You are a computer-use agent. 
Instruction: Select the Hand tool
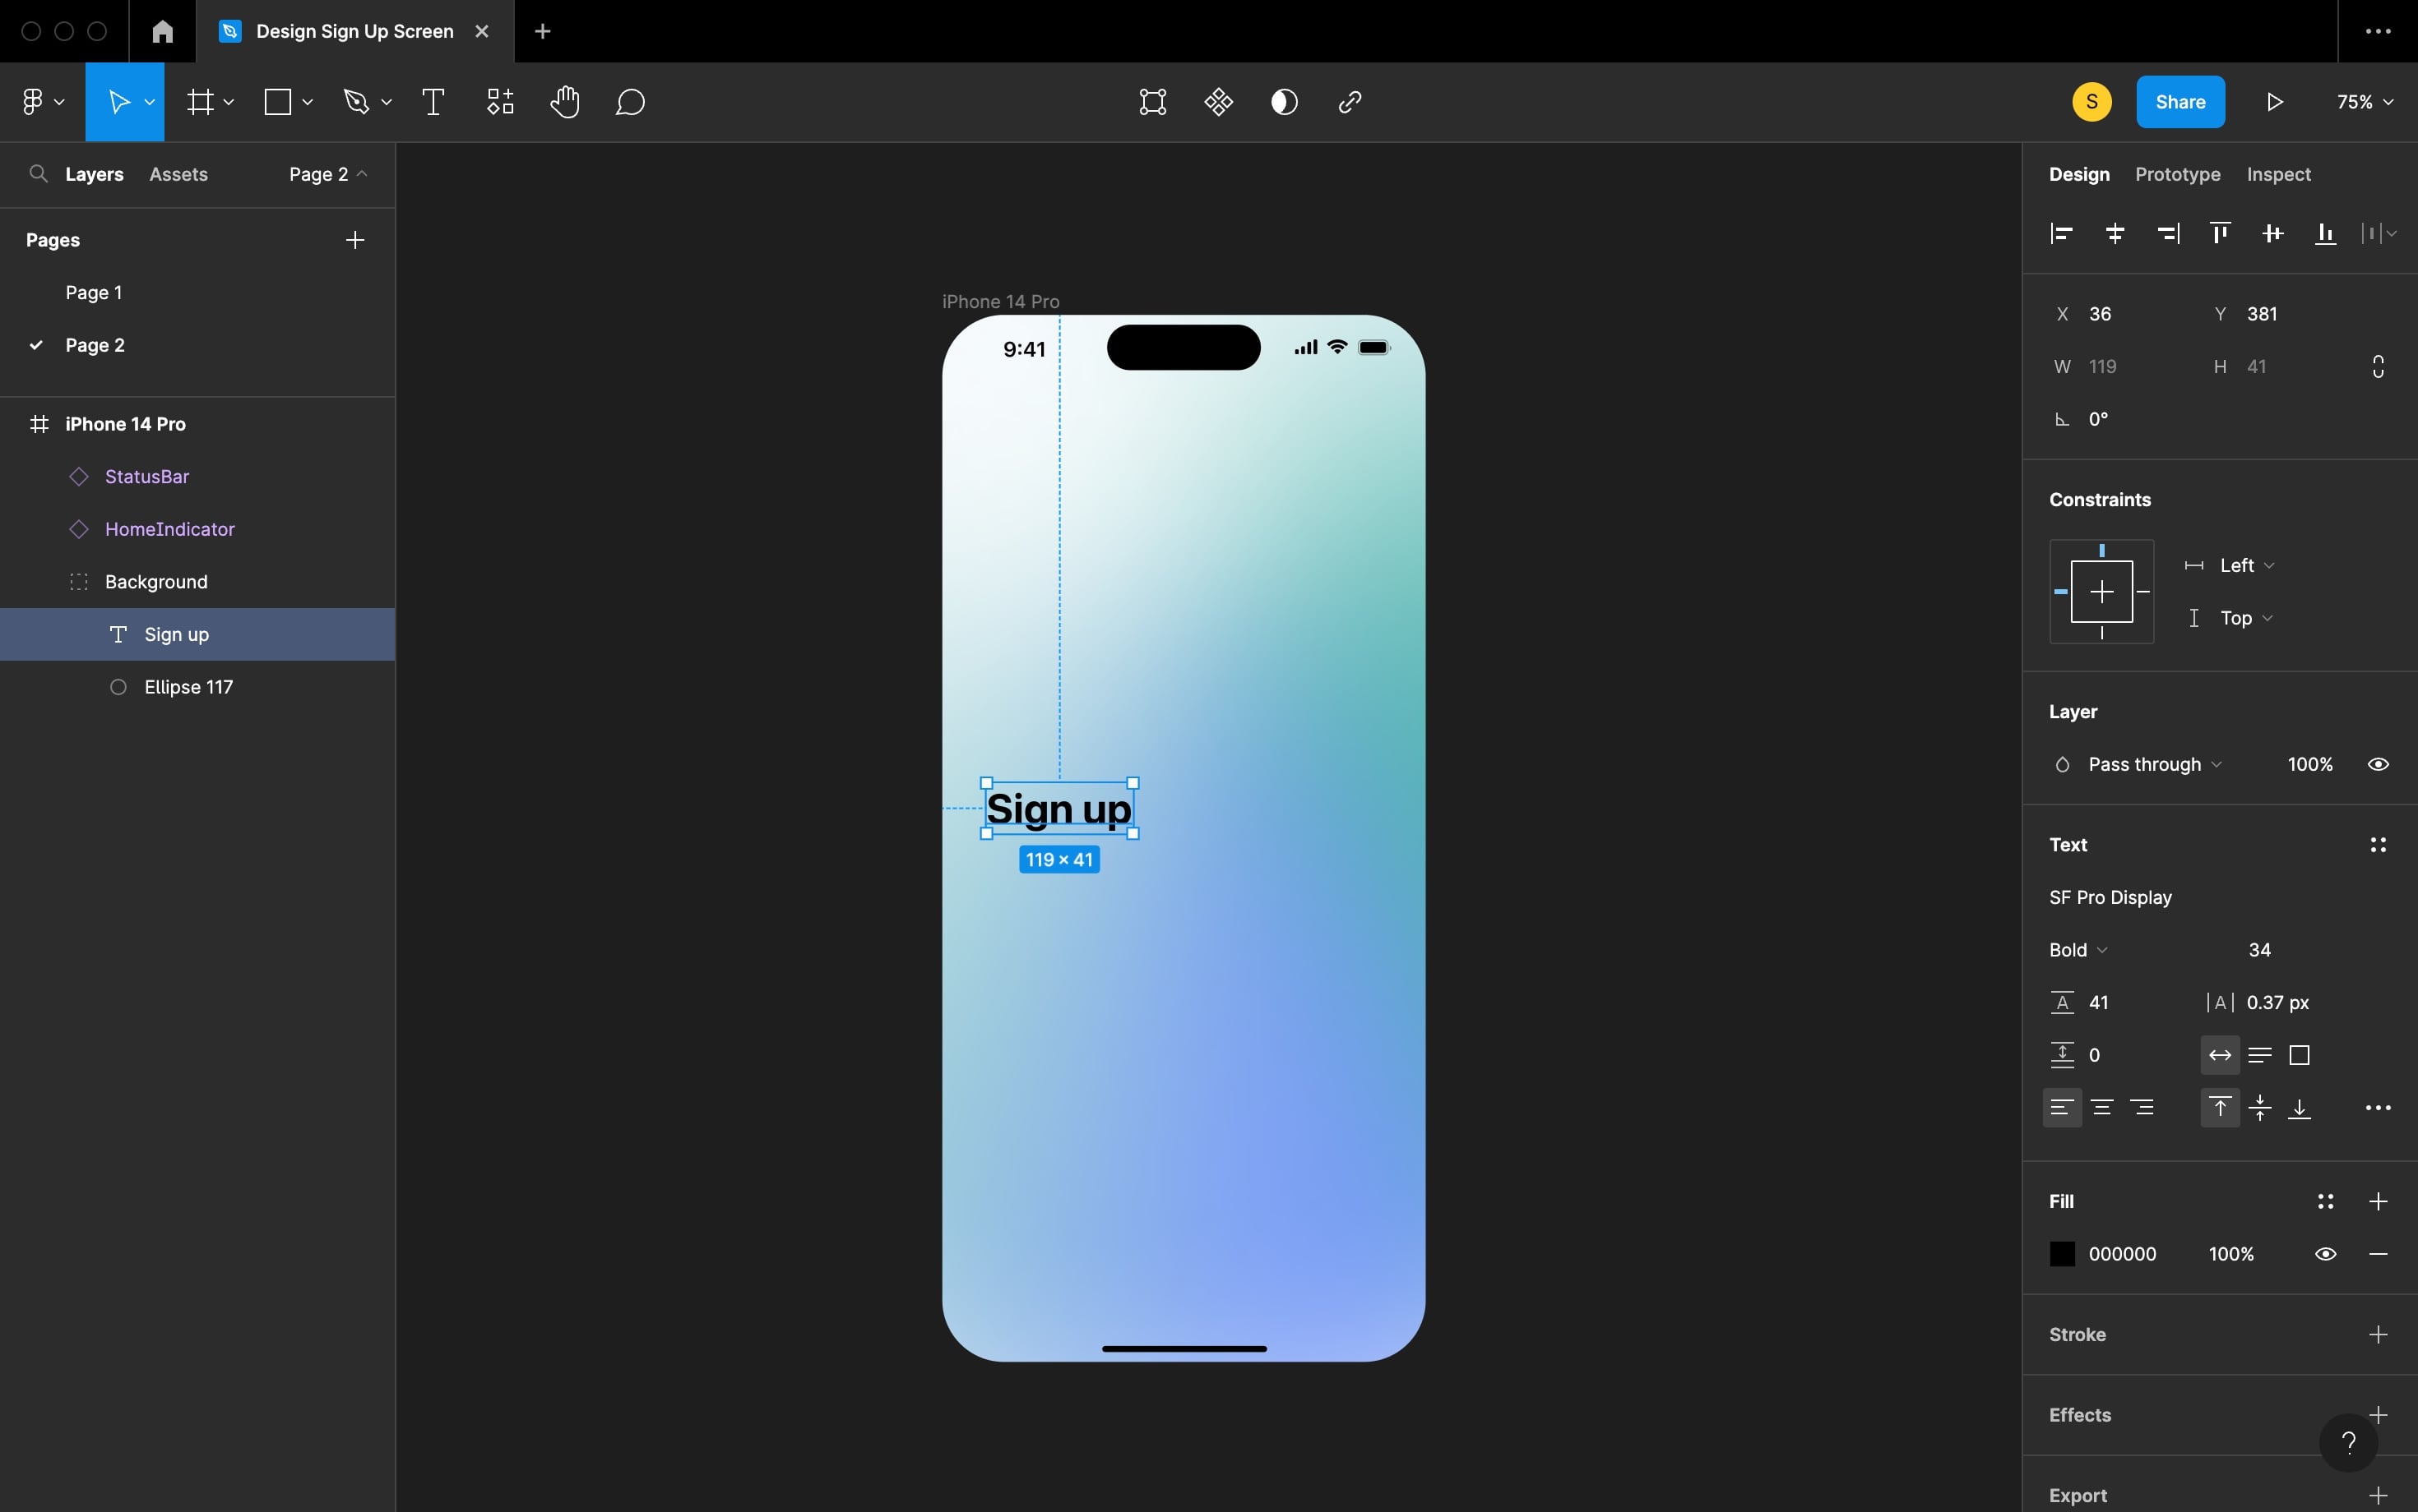566,101
